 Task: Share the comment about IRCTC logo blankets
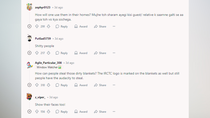100,85
